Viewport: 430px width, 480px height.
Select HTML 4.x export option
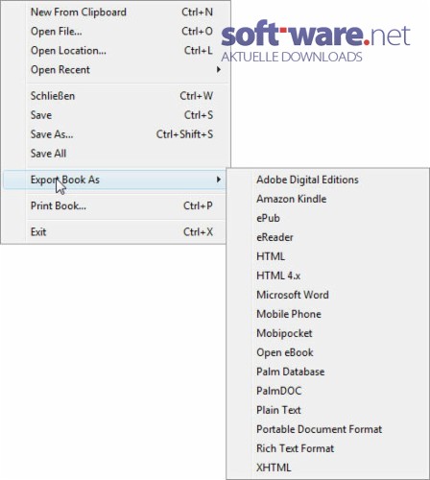pos(327,276)
